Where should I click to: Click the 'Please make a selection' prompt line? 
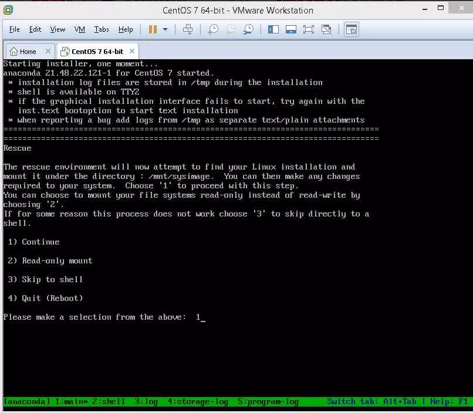104,317
